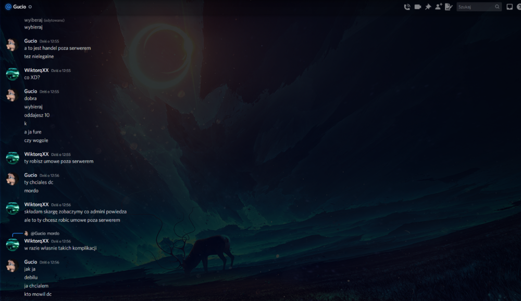Open the inbox tray icon
This screenshot has width=521, height=301.
(510, 7)
